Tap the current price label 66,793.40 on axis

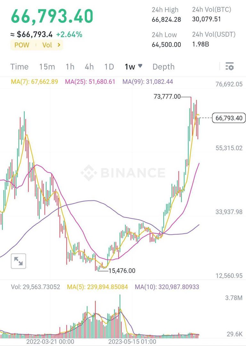[229, 118]
